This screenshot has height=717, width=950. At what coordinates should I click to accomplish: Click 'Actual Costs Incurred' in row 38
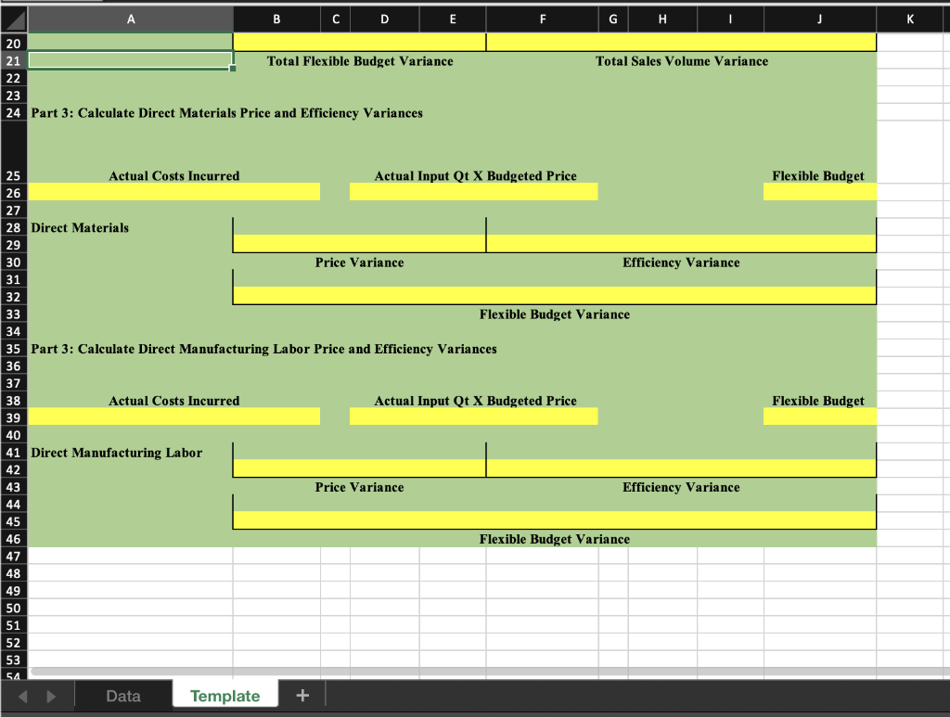coord(173,401)
